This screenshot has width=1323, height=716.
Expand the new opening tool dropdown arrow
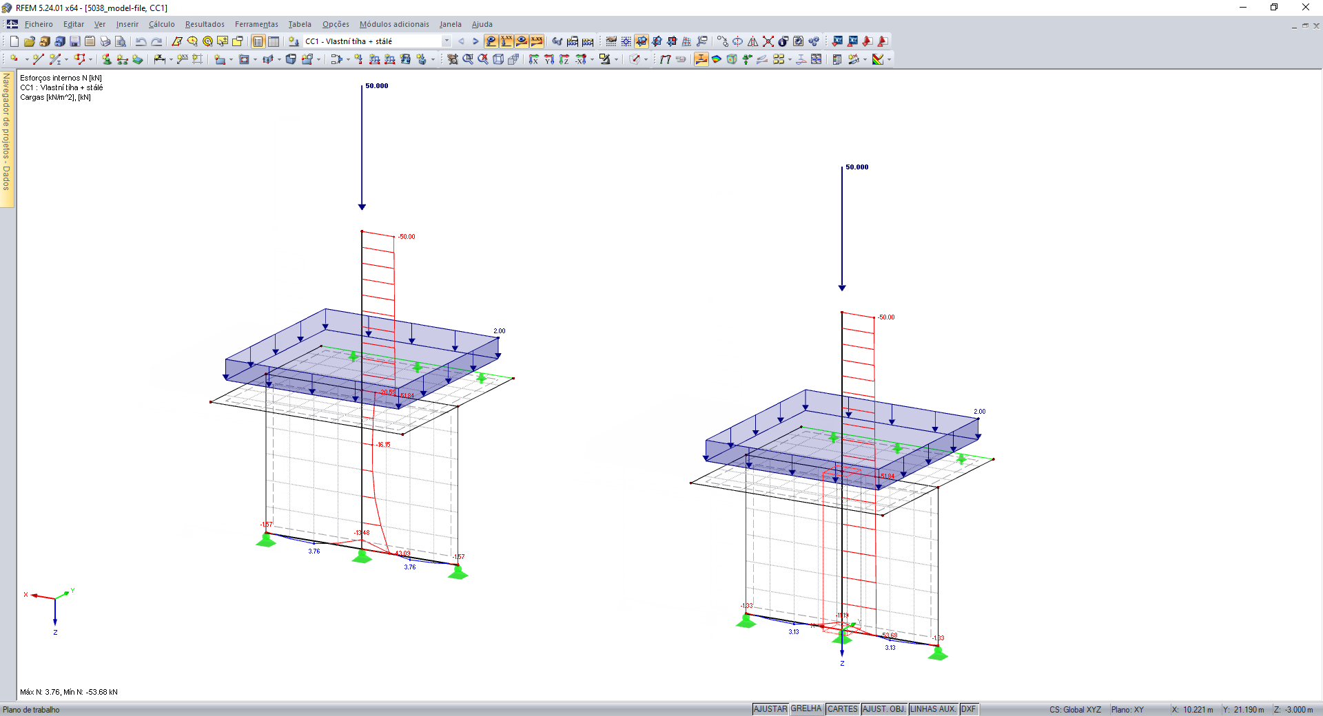click(x=255, y=59)
